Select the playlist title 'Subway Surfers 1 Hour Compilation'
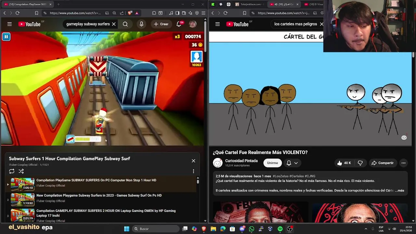This screenshot has height=234, width=416. [x=69, y=159]
